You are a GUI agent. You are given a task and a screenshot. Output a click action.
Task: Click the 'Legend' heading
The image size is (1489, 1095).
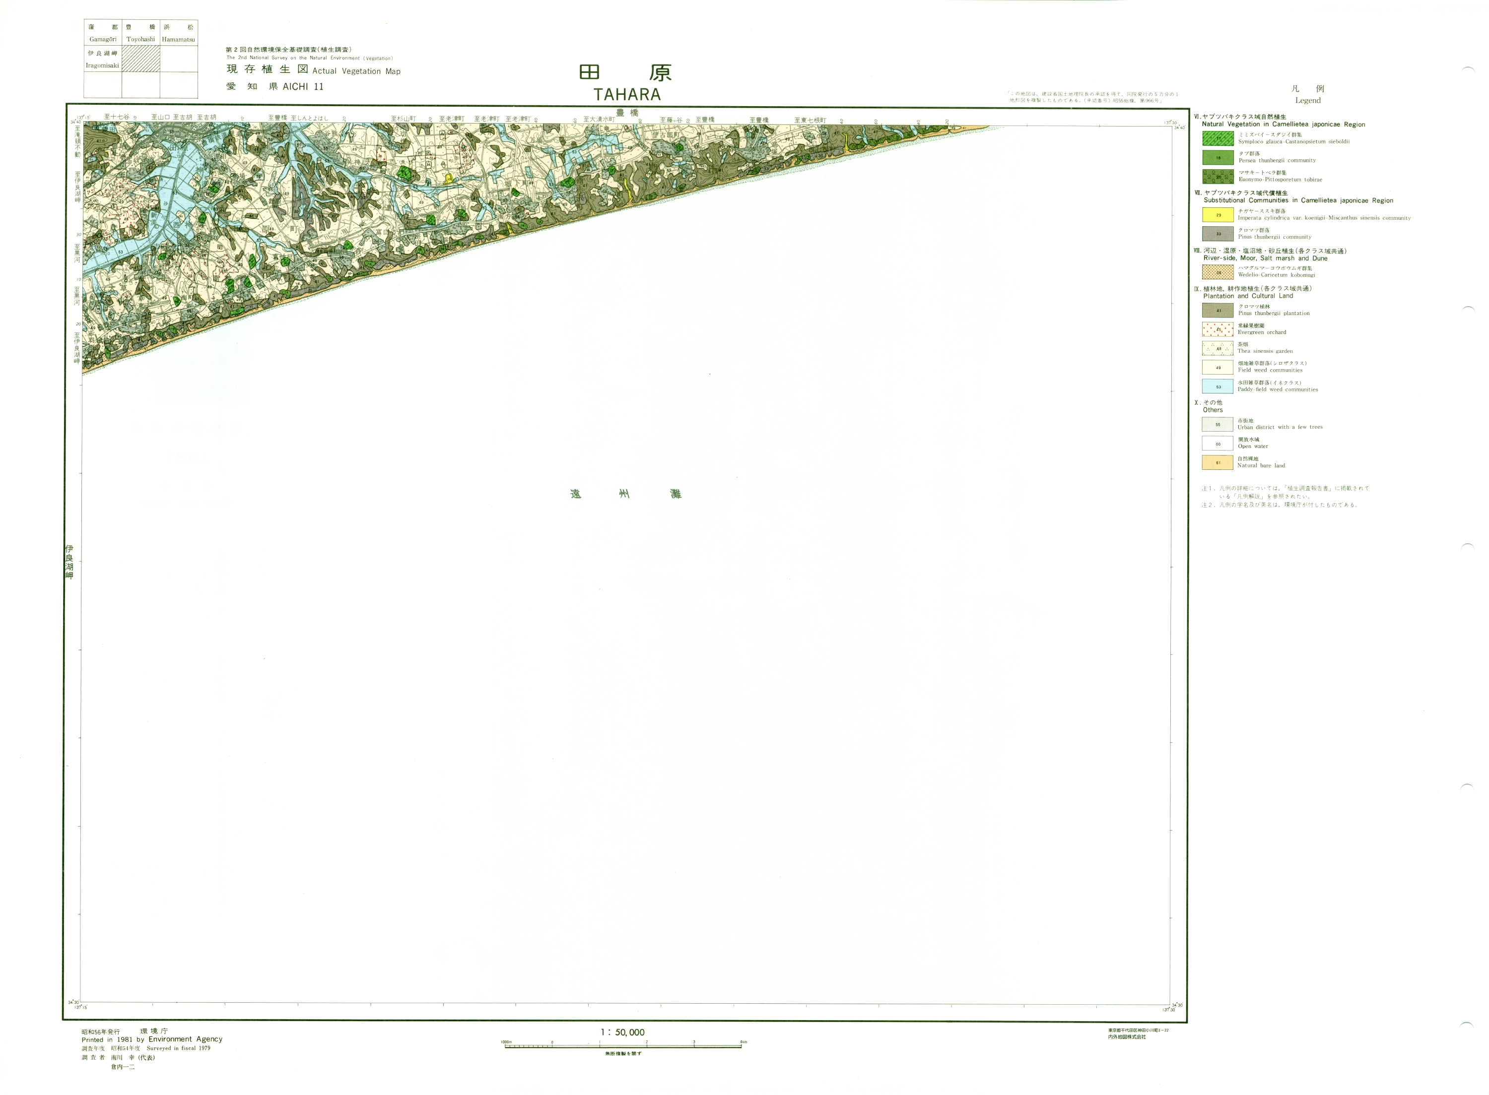pos(1308,100)
